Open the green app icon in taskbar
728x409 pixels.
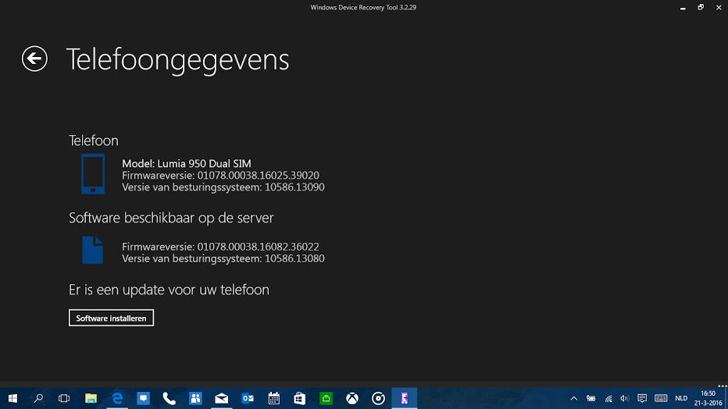point(326,398)
